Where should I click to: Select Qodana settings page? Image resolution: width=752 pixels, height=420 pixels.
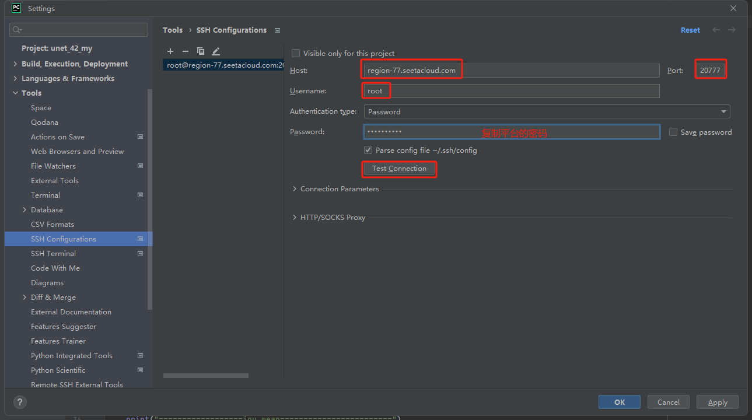point(44,123)
